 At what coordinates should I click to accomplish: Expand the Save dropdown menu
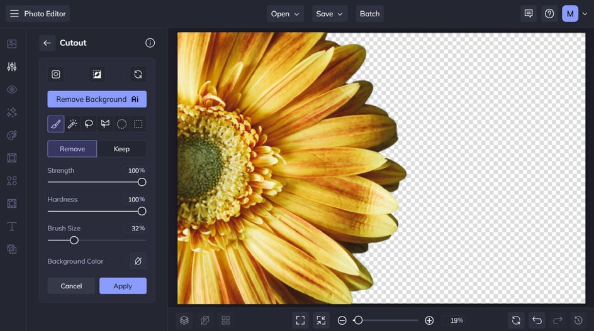click(330, 14)
